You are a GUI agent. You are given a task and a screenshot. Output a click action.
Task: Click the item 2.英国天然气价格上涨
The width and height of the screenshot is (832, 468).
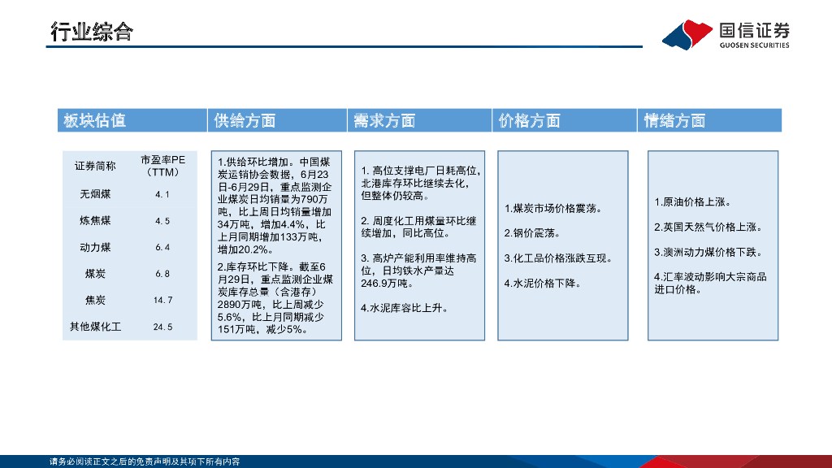(708, 227)
